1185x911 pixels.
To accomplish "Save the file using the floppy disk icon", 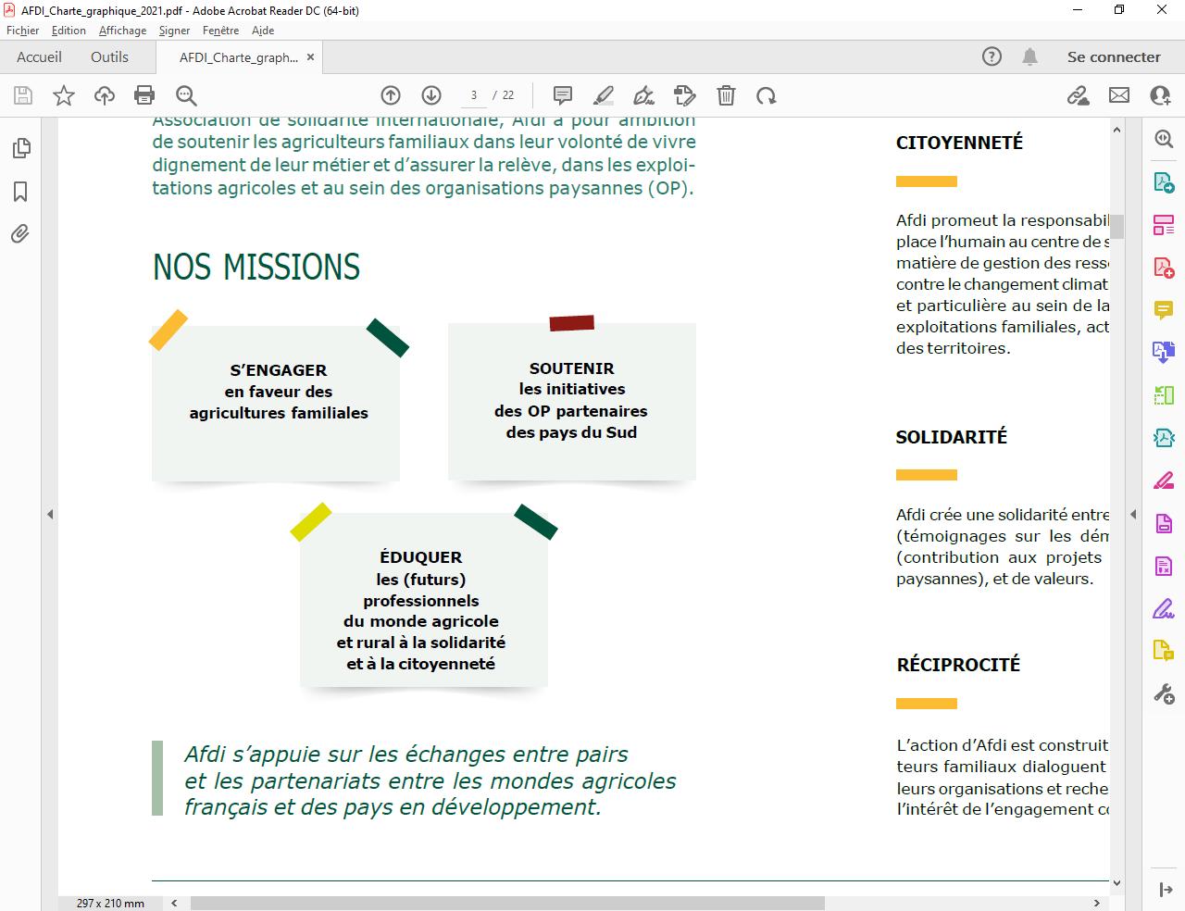I will pyautogui.click(x=23, y=95).
